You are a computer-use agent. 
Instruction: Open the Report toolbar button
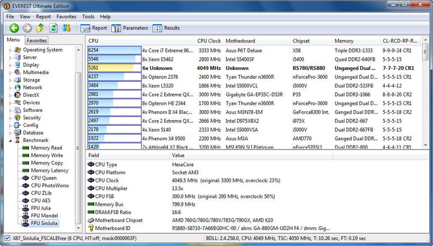[94, 28]
